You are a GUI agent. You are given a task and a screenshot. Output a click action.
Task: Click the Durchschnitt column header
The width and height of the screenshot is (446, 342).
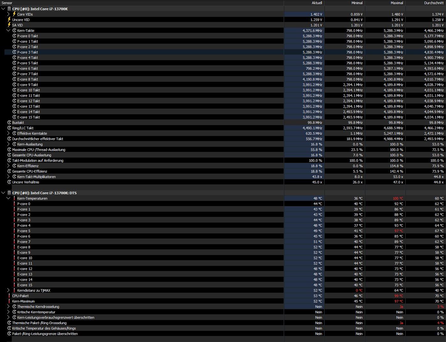[426, 3]
